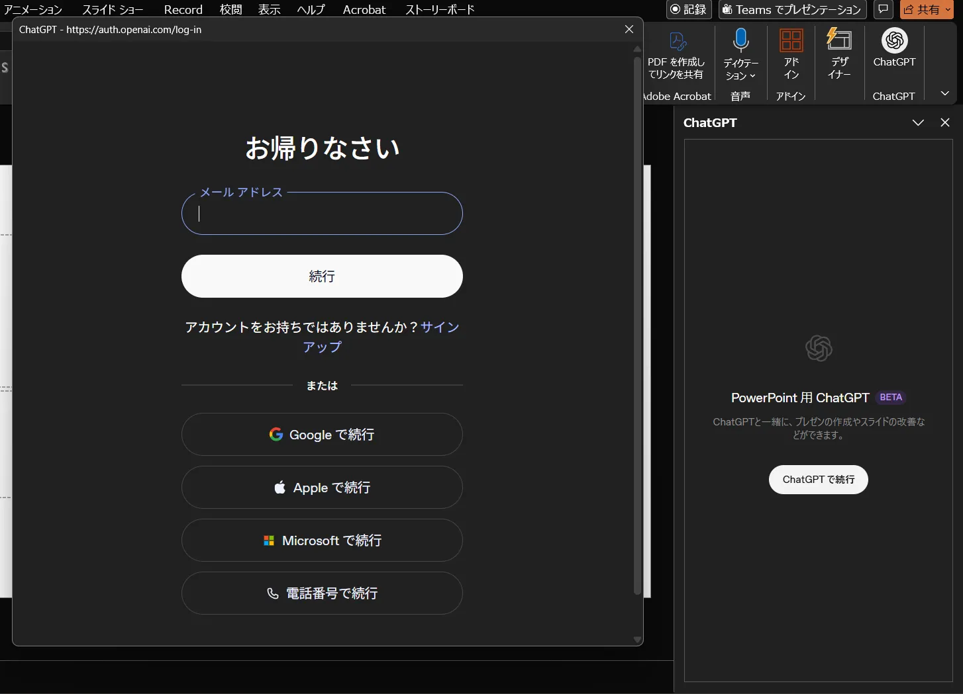963x694 pixels.
Task: Open the ストーリーボード ribbon tab
Action: tap(440, 9)
